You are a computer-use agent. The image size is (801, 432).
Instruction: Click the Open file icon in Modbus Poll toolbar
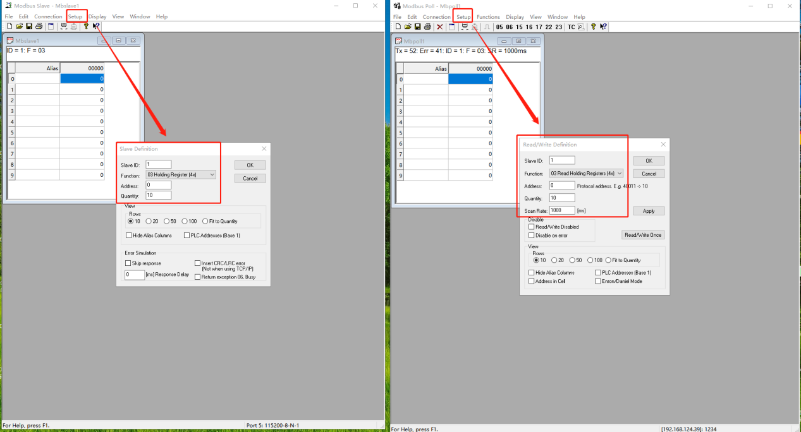pos(408,27)
